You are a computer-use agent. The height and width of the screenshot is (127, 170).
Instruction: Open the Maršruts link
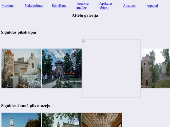point(8,6)
